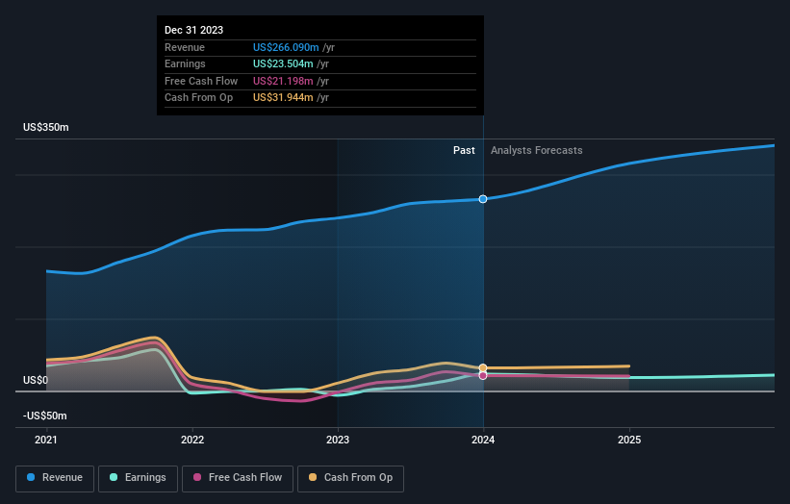
Task: Click the Free Cash Flow label in tooltip
Action: tap(201, 81)
